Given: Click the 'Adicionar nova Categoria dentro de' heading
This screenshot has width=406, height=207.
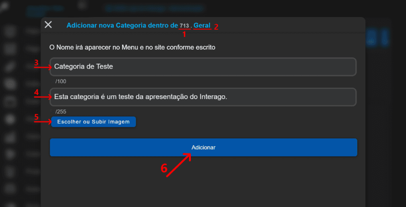Looking at the screenshot, I should pyautogui.click(x=122, y=25).
